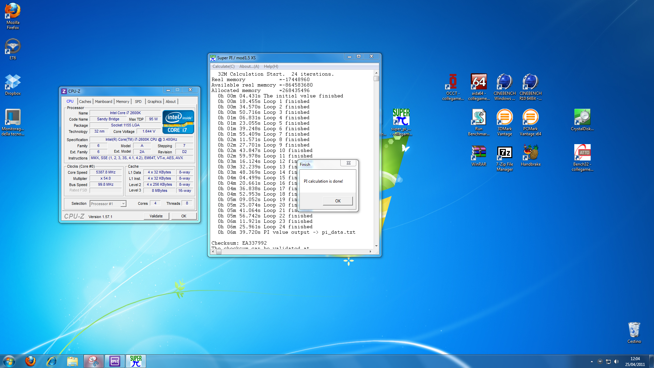Switch to the Memory tab in CPU-Z
This screenshot has width=654, height=368.
(122, 102)
